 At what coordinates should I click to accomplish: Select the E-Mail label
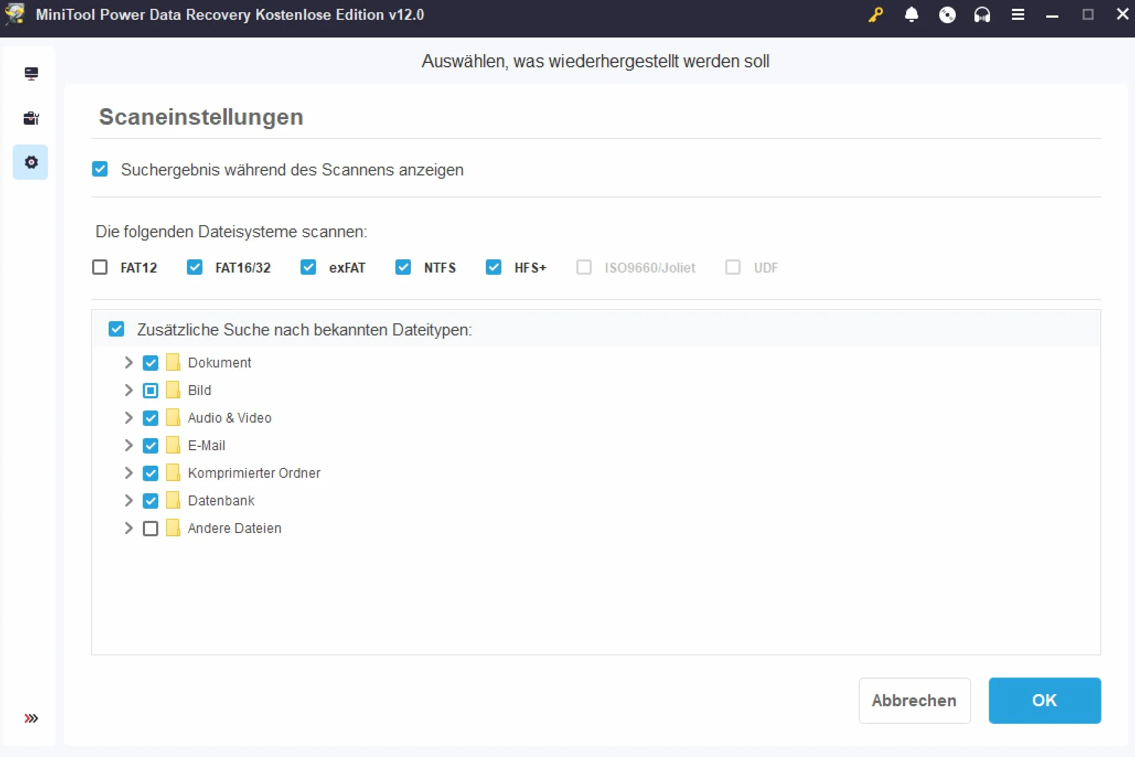(206, 445)
